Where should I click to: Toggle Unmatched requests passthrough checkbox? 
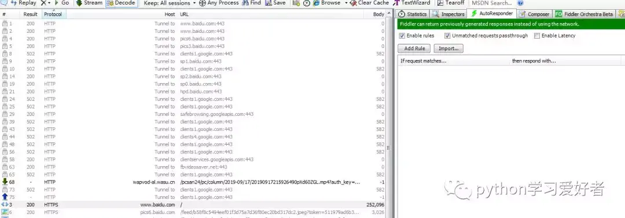447,36
